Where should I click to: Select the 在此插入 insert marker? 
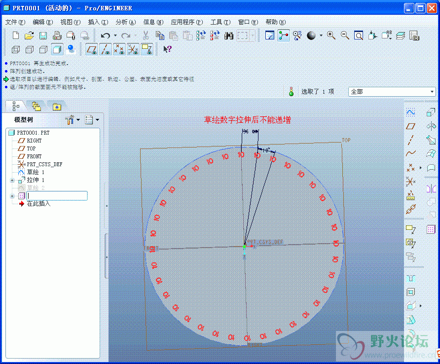coord(38,204)
